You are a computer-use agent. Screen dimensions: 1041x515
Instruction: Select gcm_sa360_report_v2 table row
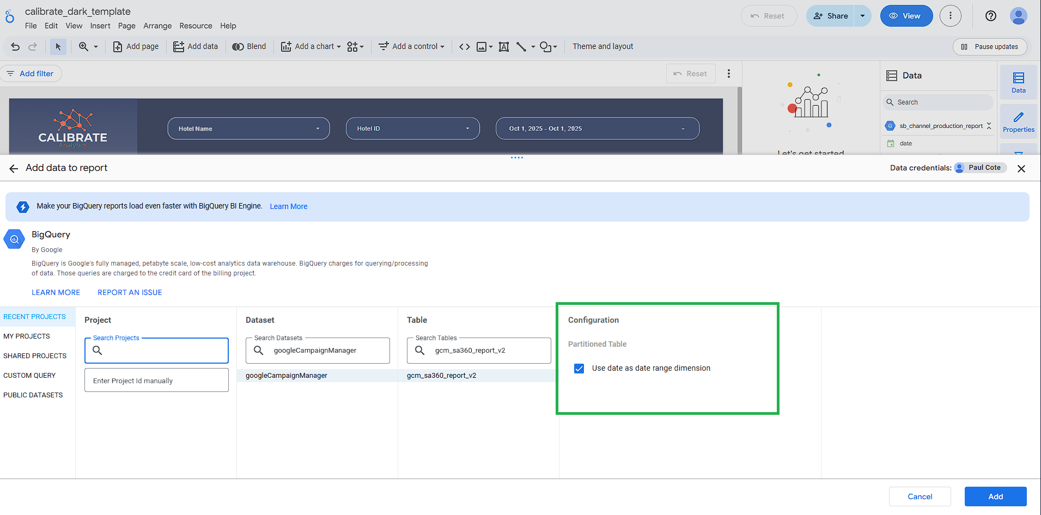478,376
